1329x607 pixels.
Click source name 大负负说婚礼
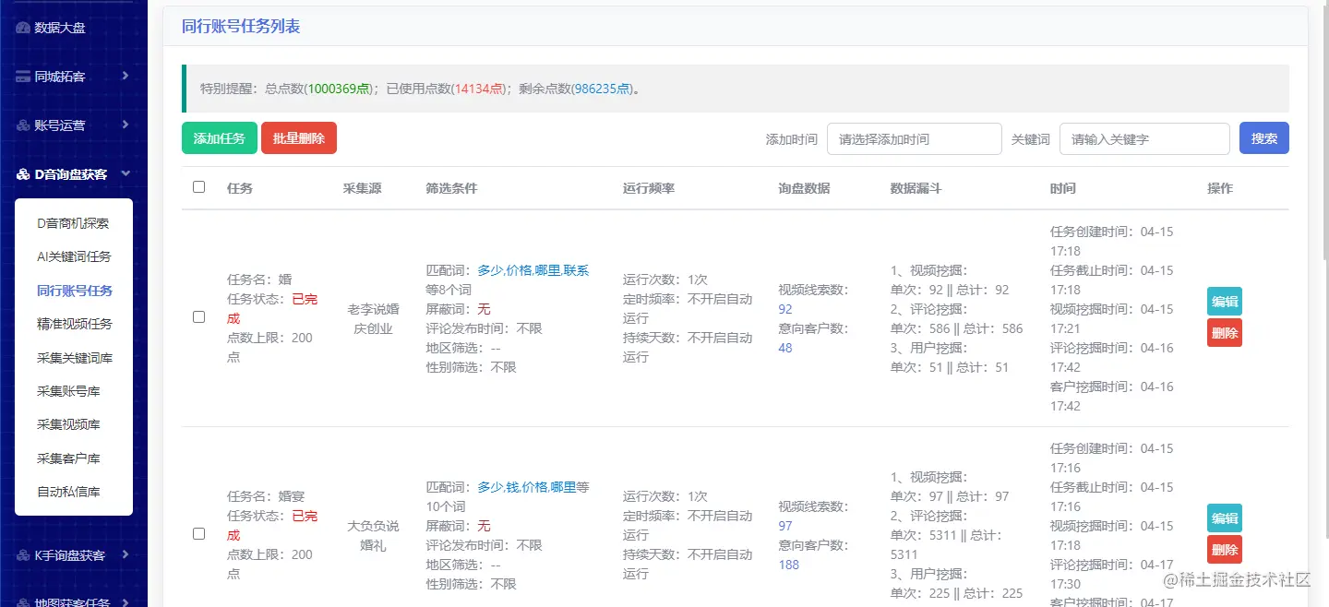[x=373, y=535]
